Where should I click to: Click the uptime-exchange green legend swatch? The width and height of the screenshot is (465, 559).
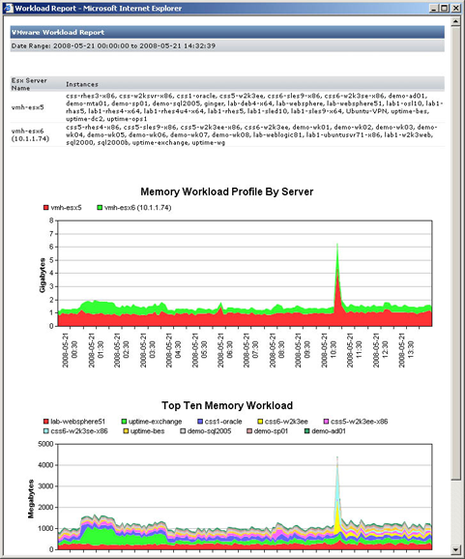point(124,422)
